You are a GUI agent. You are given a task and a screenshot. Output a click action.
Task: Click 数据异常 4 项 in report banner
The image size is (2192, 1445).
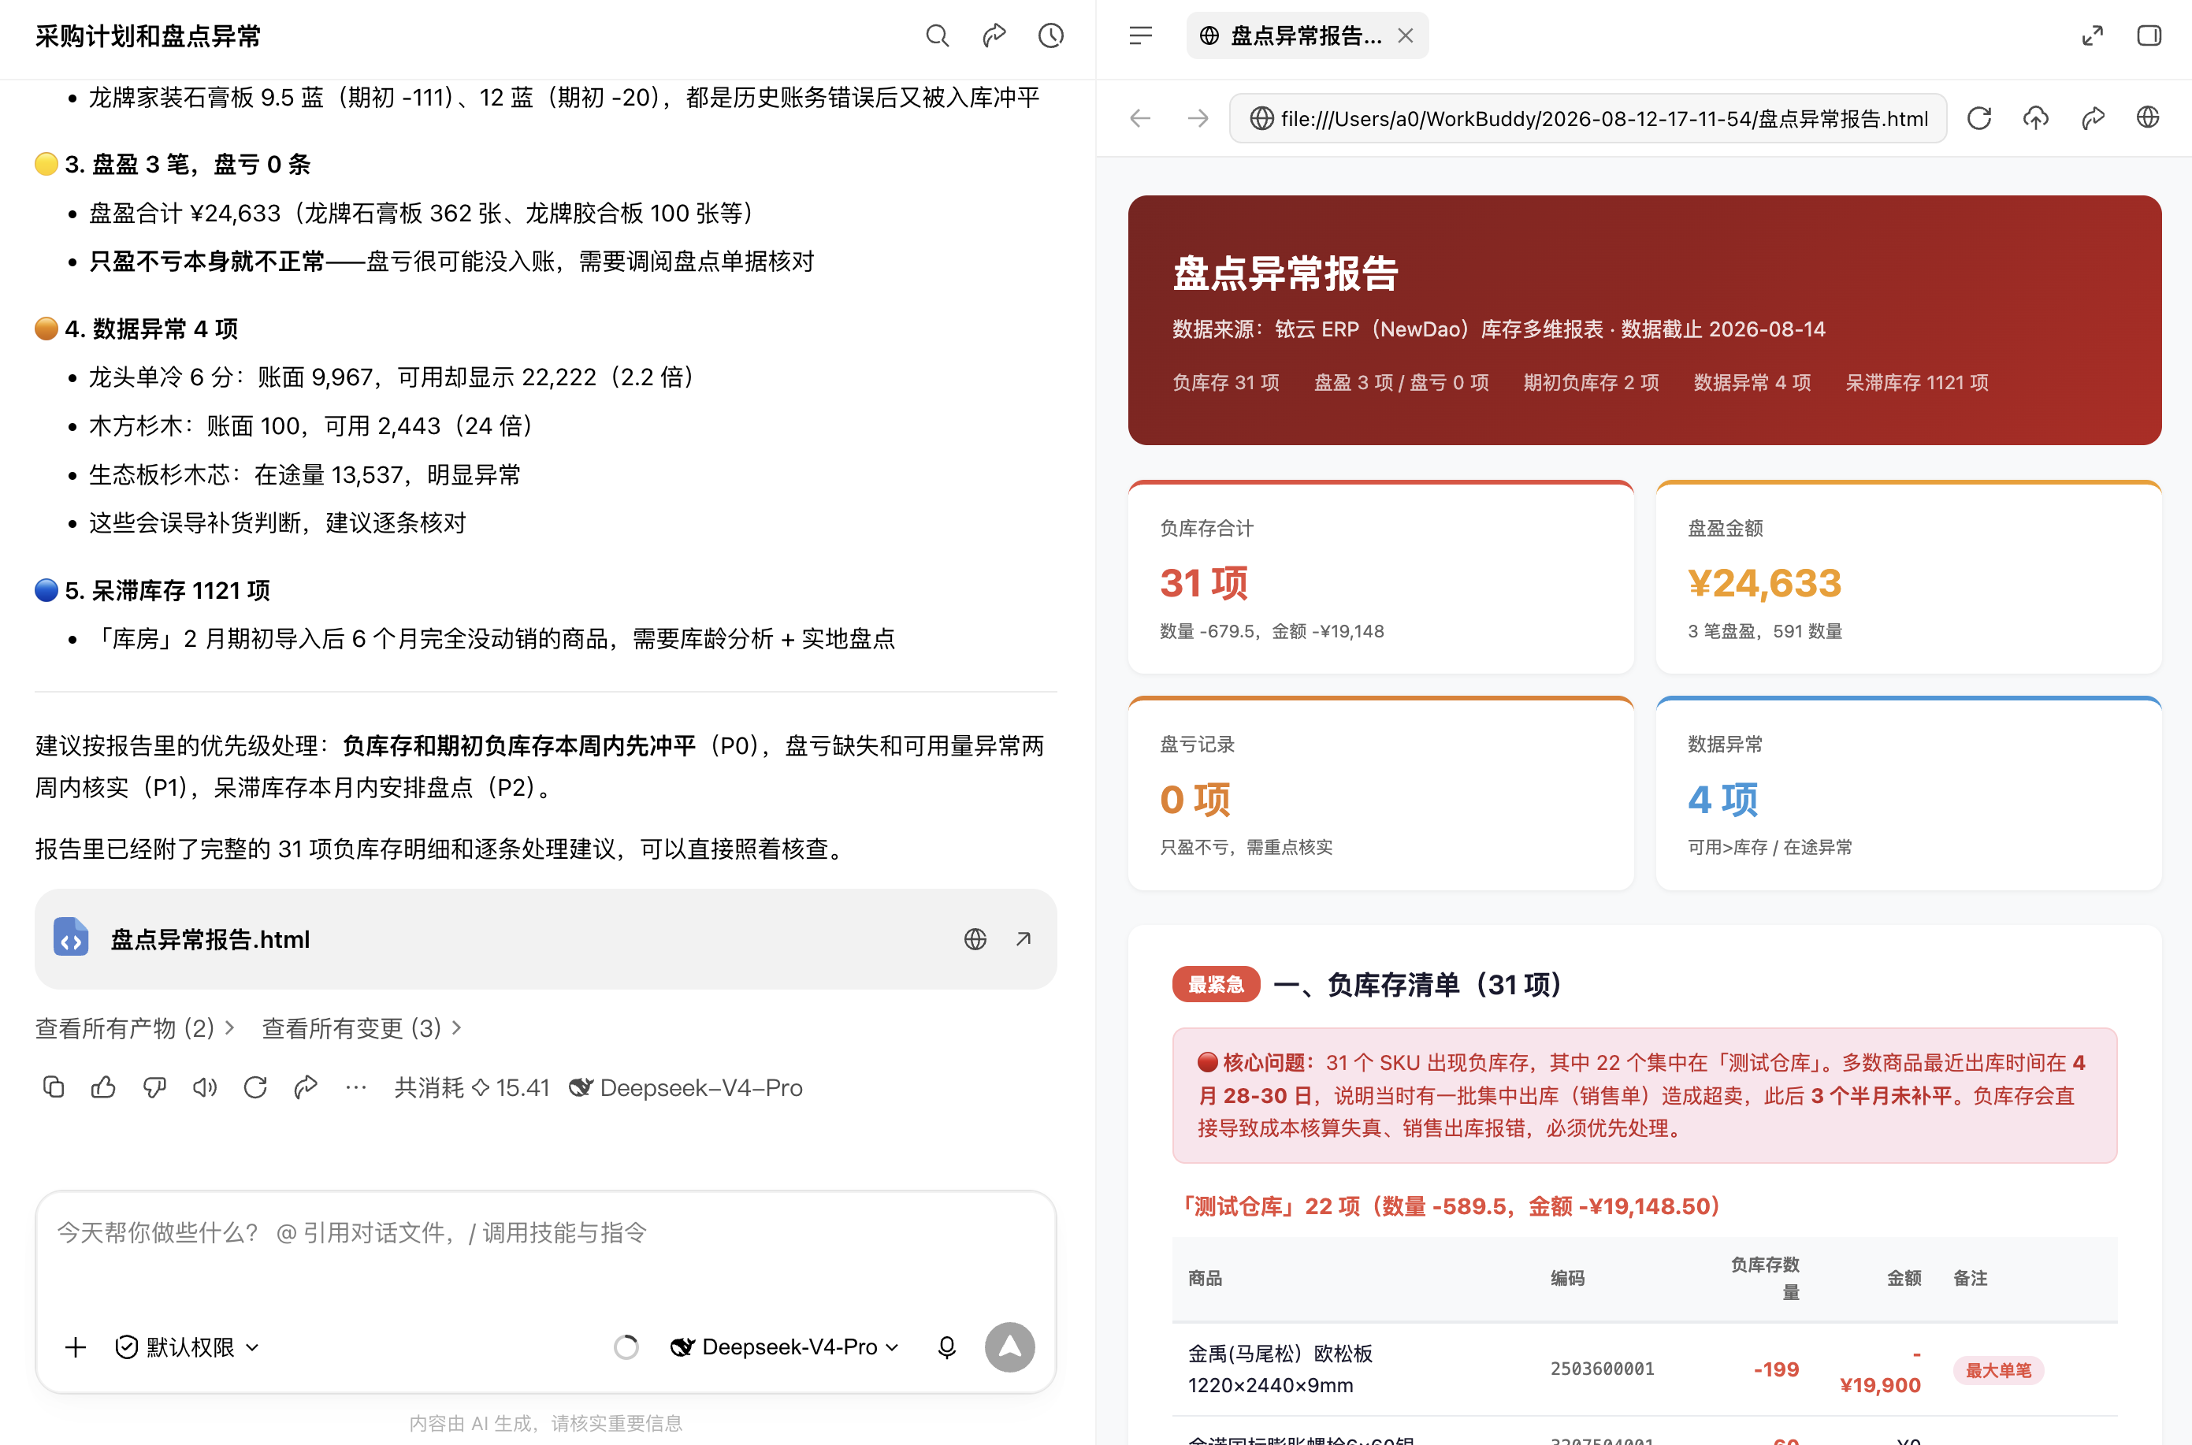1752,382
